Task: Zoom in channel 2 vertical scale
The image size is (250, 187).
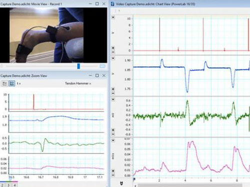Action: point(113,89)
